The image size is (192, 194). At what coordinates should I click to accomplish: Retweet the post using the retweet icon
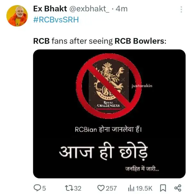[x=69, y=188]
